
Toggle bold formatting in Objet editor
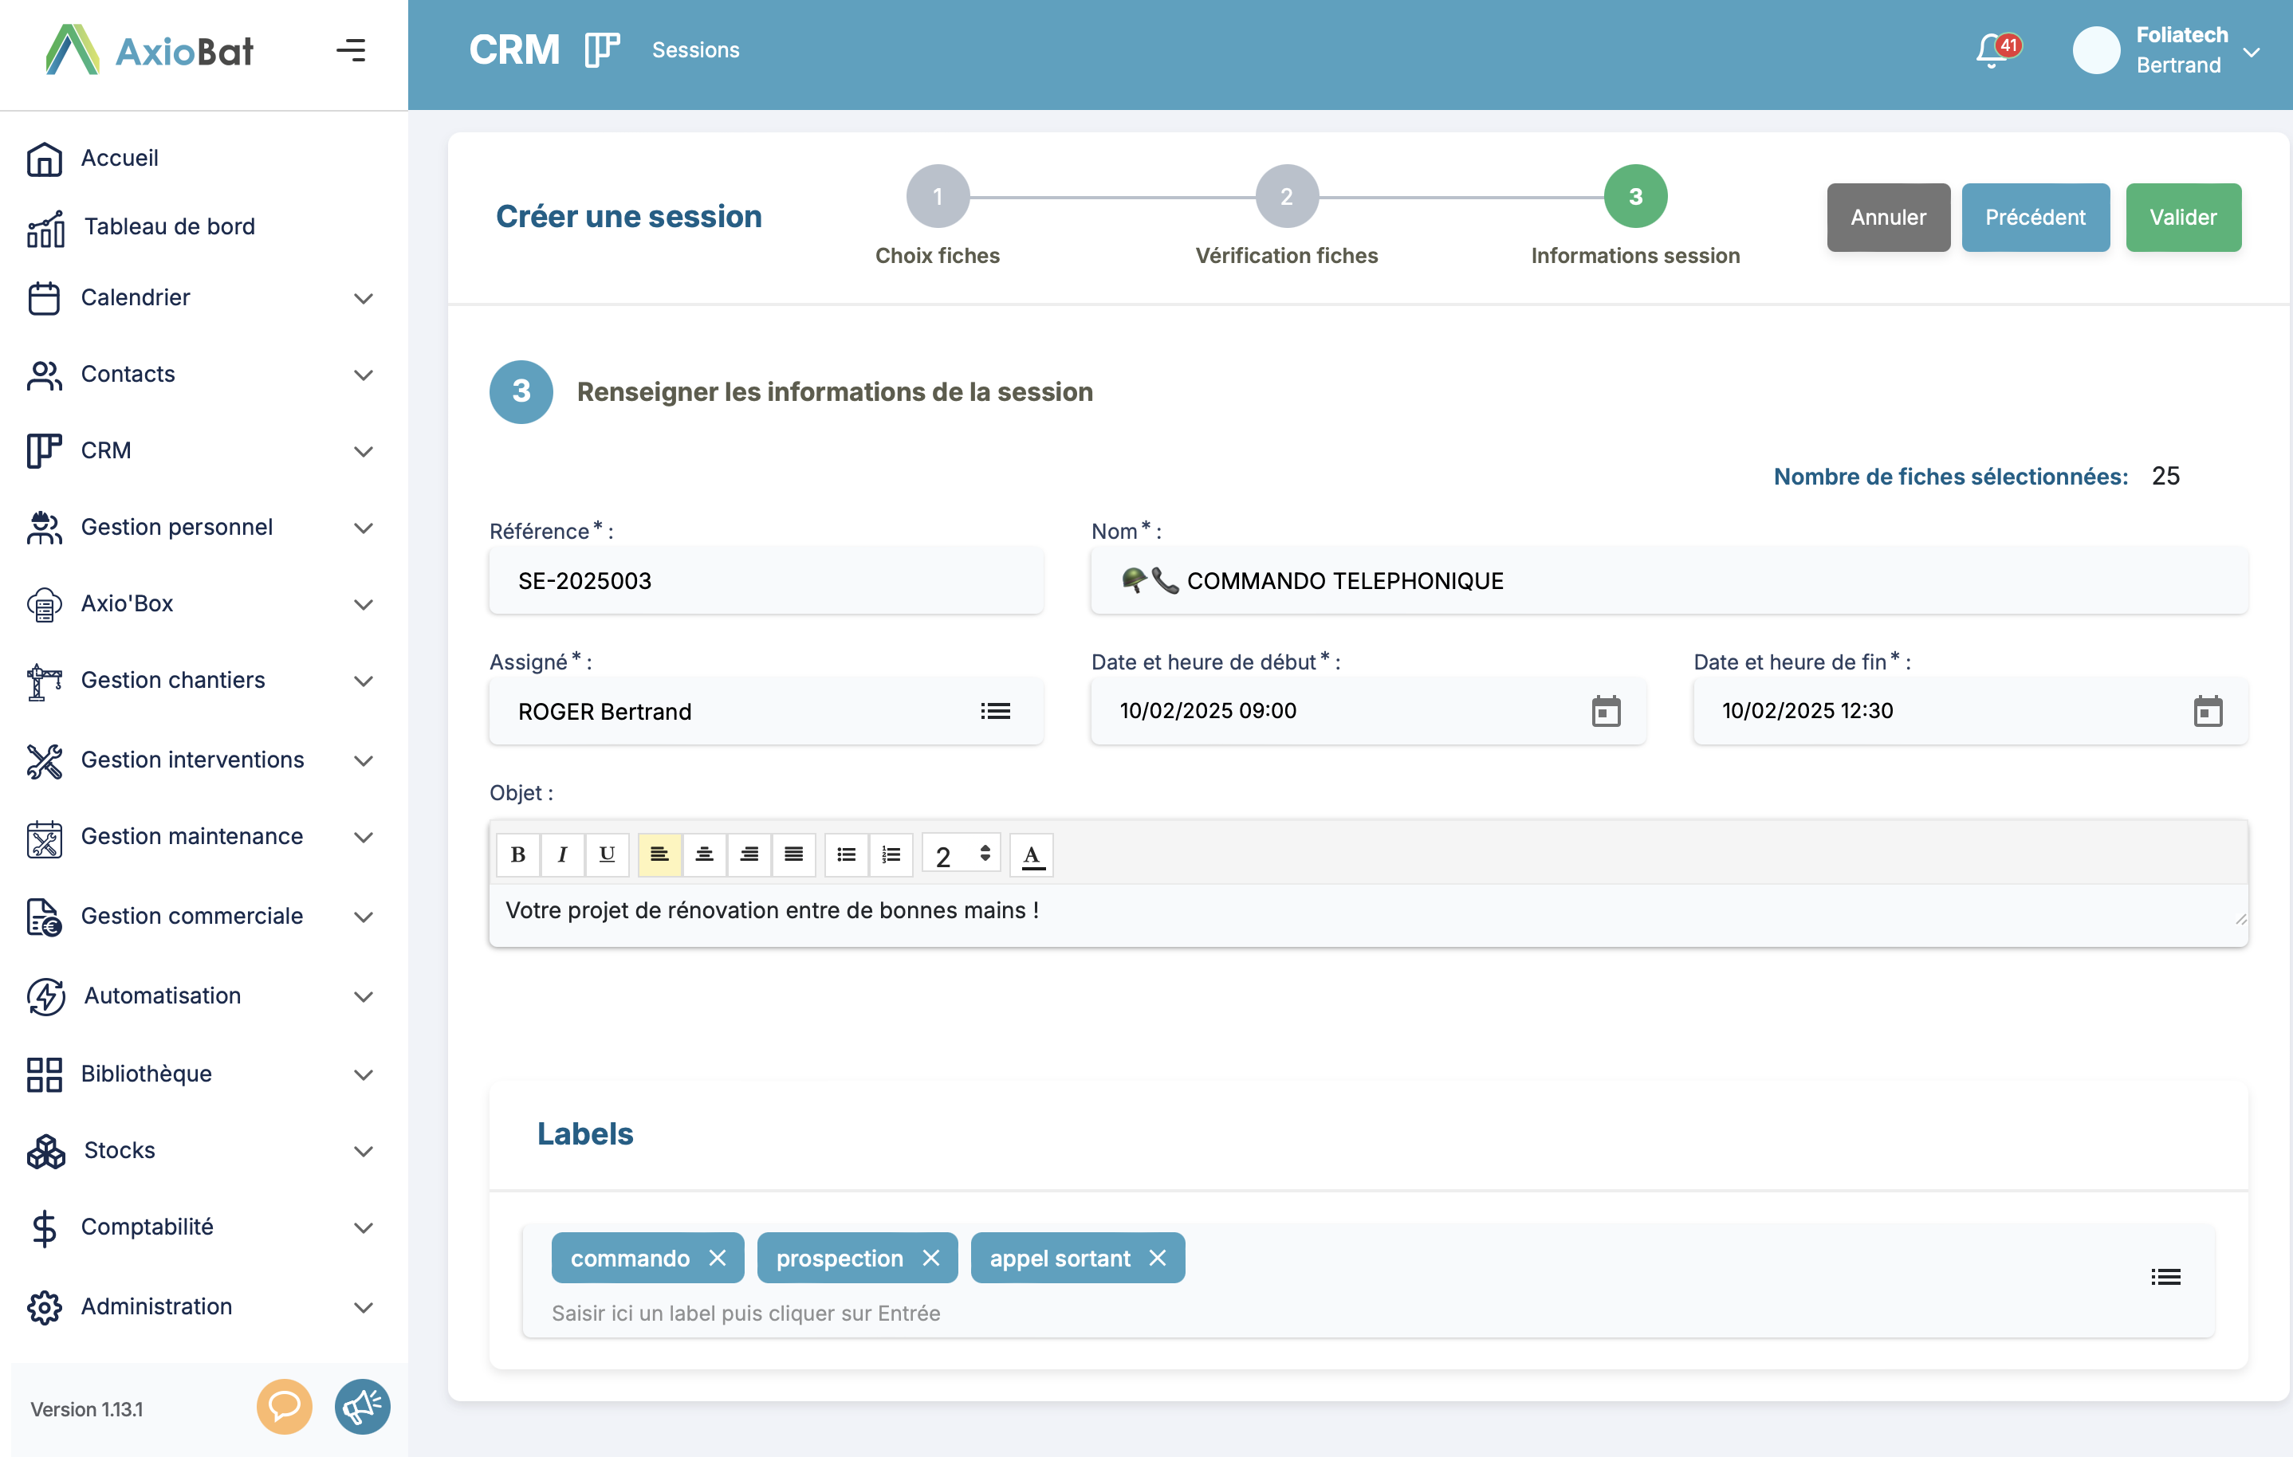point(518,854)
